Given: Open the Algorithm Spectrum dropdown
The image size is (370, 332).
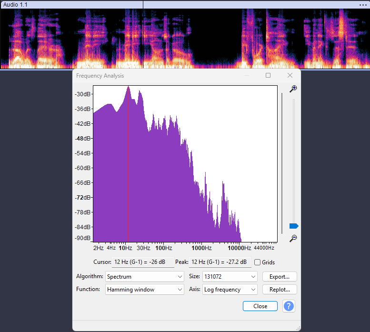Looking at the screenshot, I should click(x=144, y=277).
